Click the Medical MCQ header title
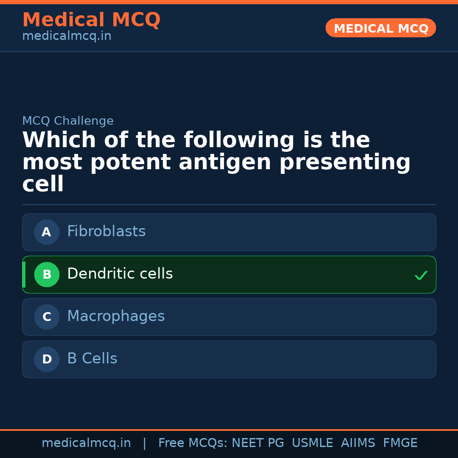This screenshot has height=458, width=458. point(91,20)
